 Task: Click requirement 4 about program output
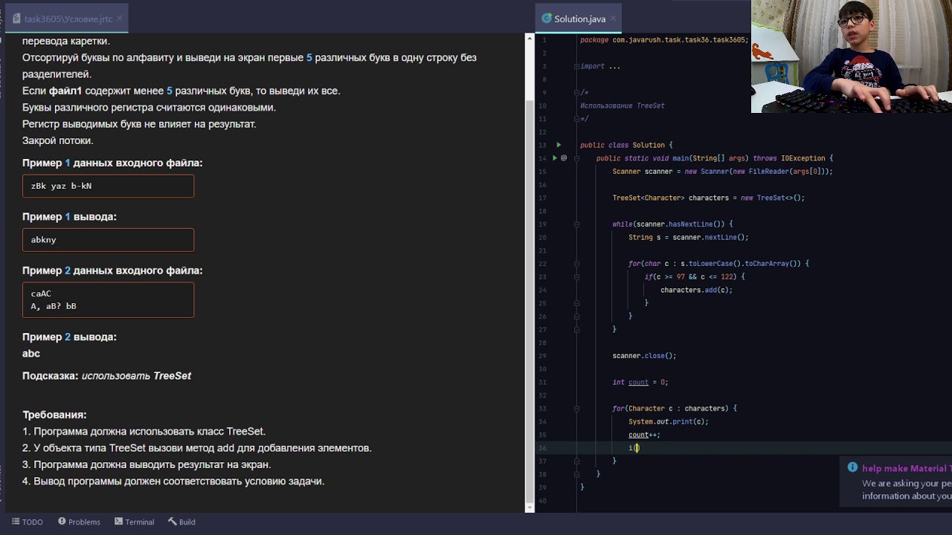[x=173, y=481]
